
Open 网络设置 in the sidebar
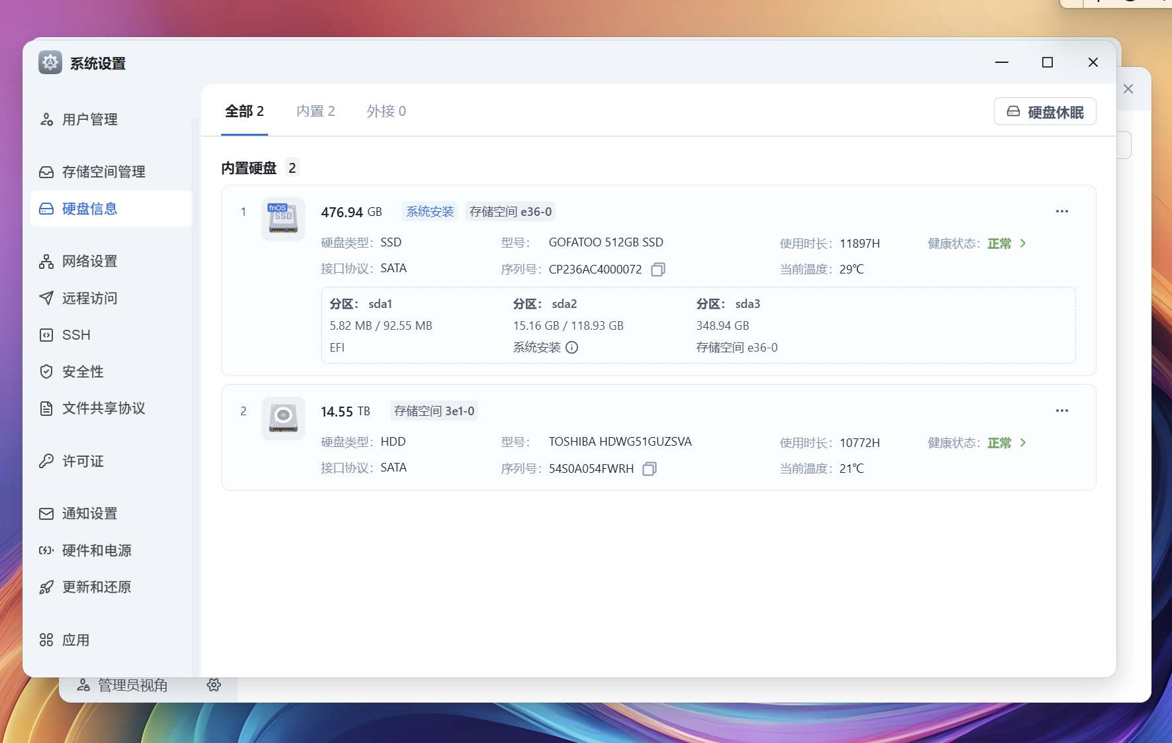(x=89, y=262)
